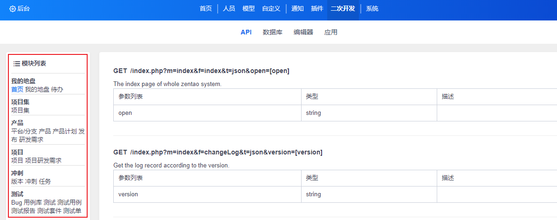This screenshot has height=220, width=557.
Task: Open the 平台/分支 module link
Action: (x=24, y=131)
